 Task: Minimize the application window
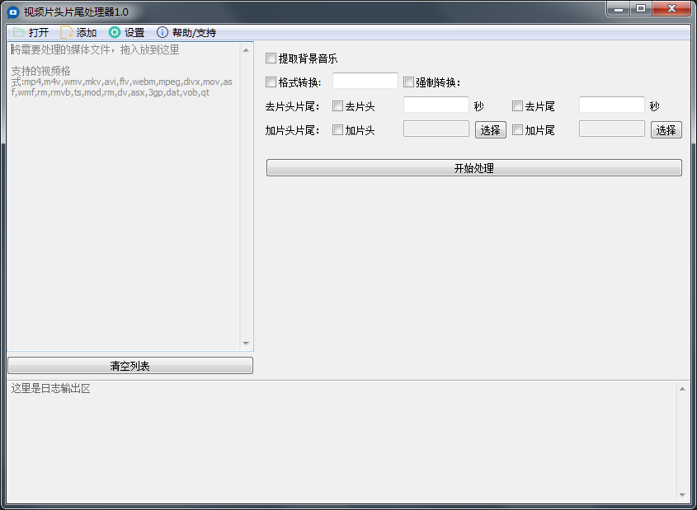pyautogui.click(x=619, y=8)
